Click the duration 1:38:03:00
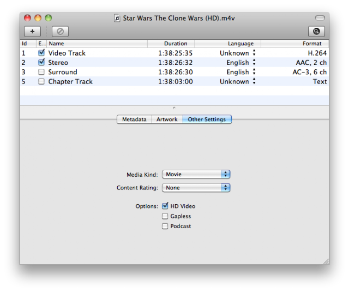Viewport: 349px width, 292px height. pyautogui.click(x=176, y=82)
